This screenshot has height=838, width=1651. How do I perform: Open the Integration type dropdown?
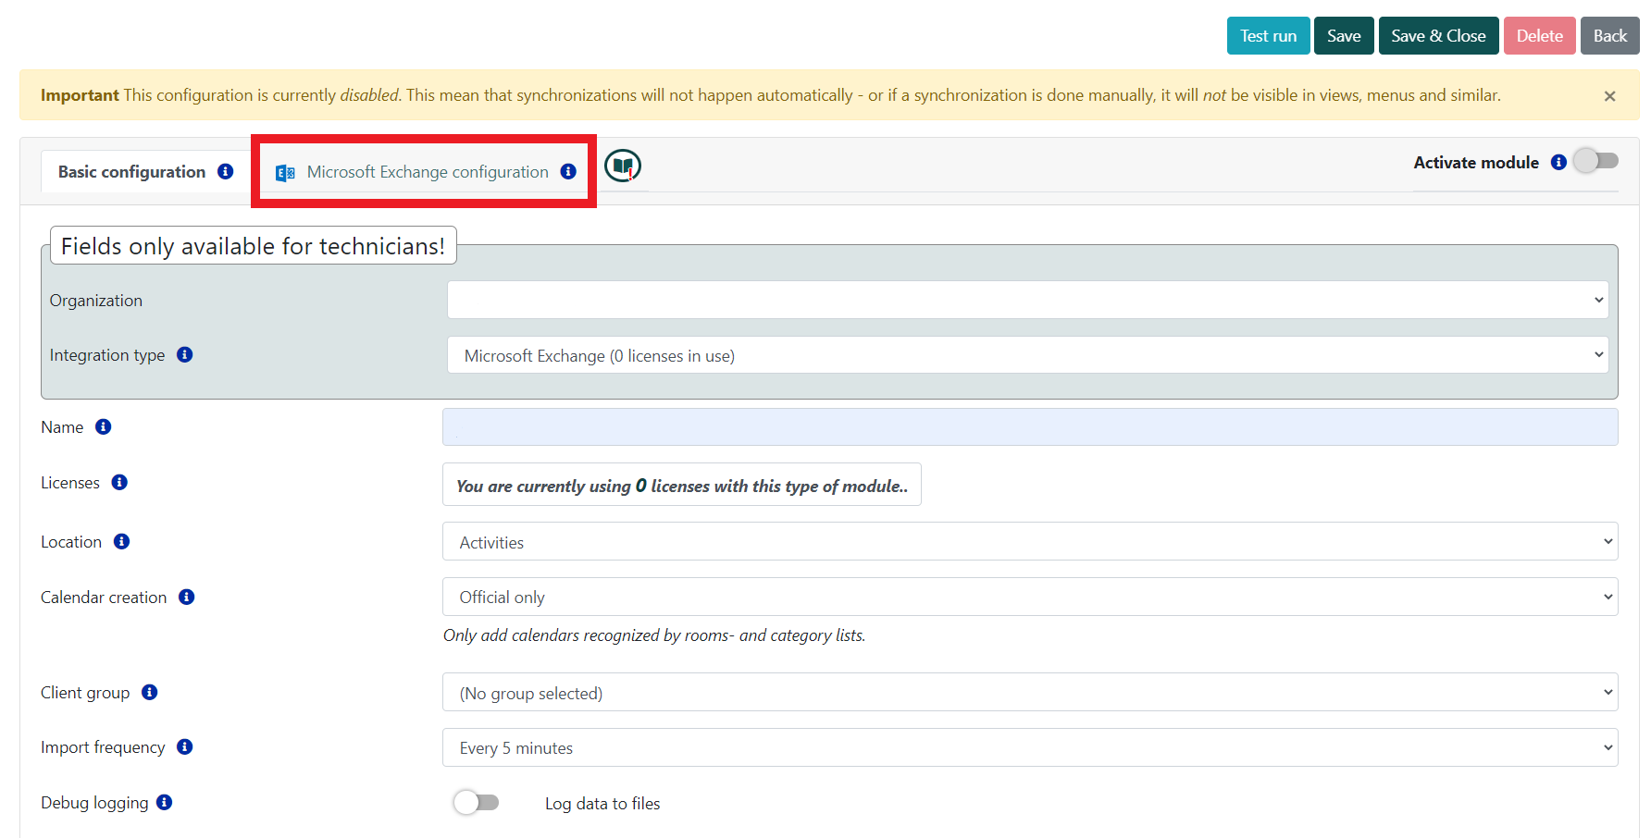point(1027,355)
